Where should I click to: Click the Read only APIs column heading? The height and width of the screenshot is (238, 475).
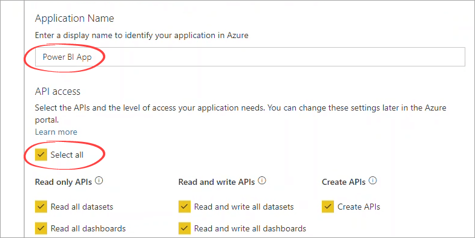click(64, 182)
